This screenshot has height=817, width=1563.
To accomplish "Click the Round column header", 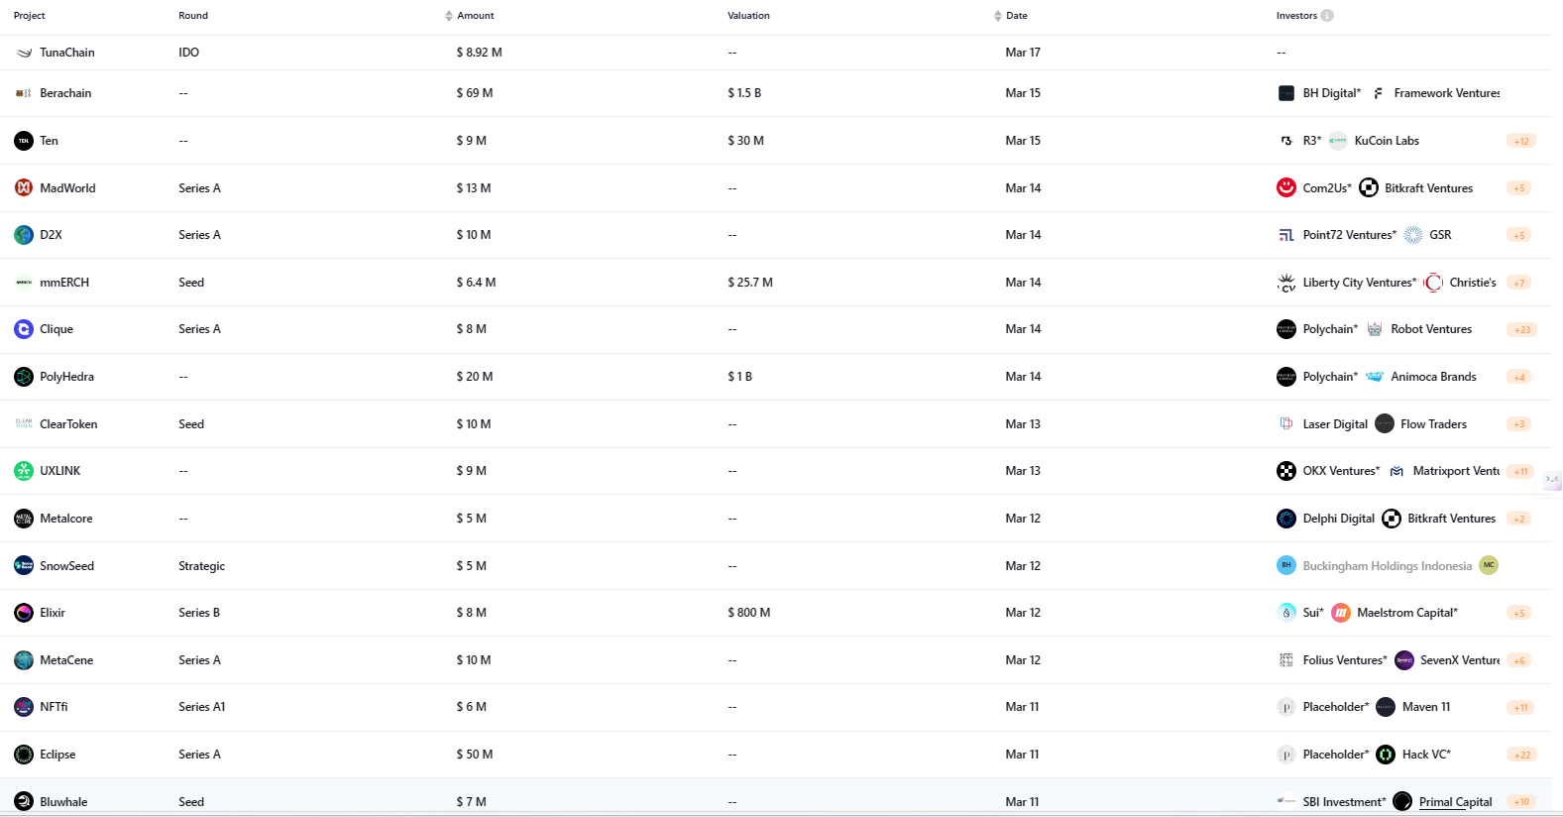I will click(193, 16).
